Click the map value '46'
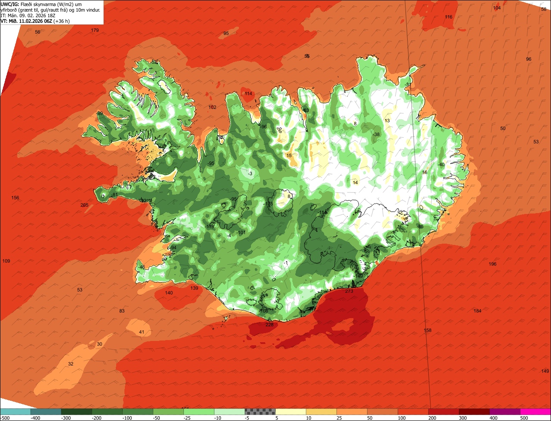 [142, 267]
